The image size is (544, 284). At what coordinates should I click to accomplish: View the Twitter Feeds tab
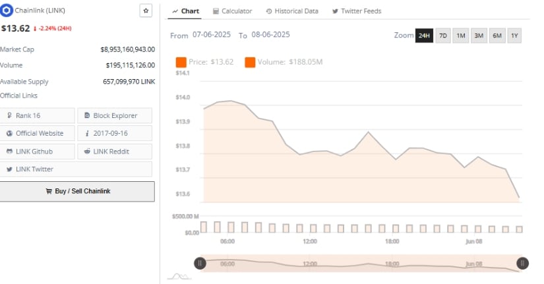357,11
